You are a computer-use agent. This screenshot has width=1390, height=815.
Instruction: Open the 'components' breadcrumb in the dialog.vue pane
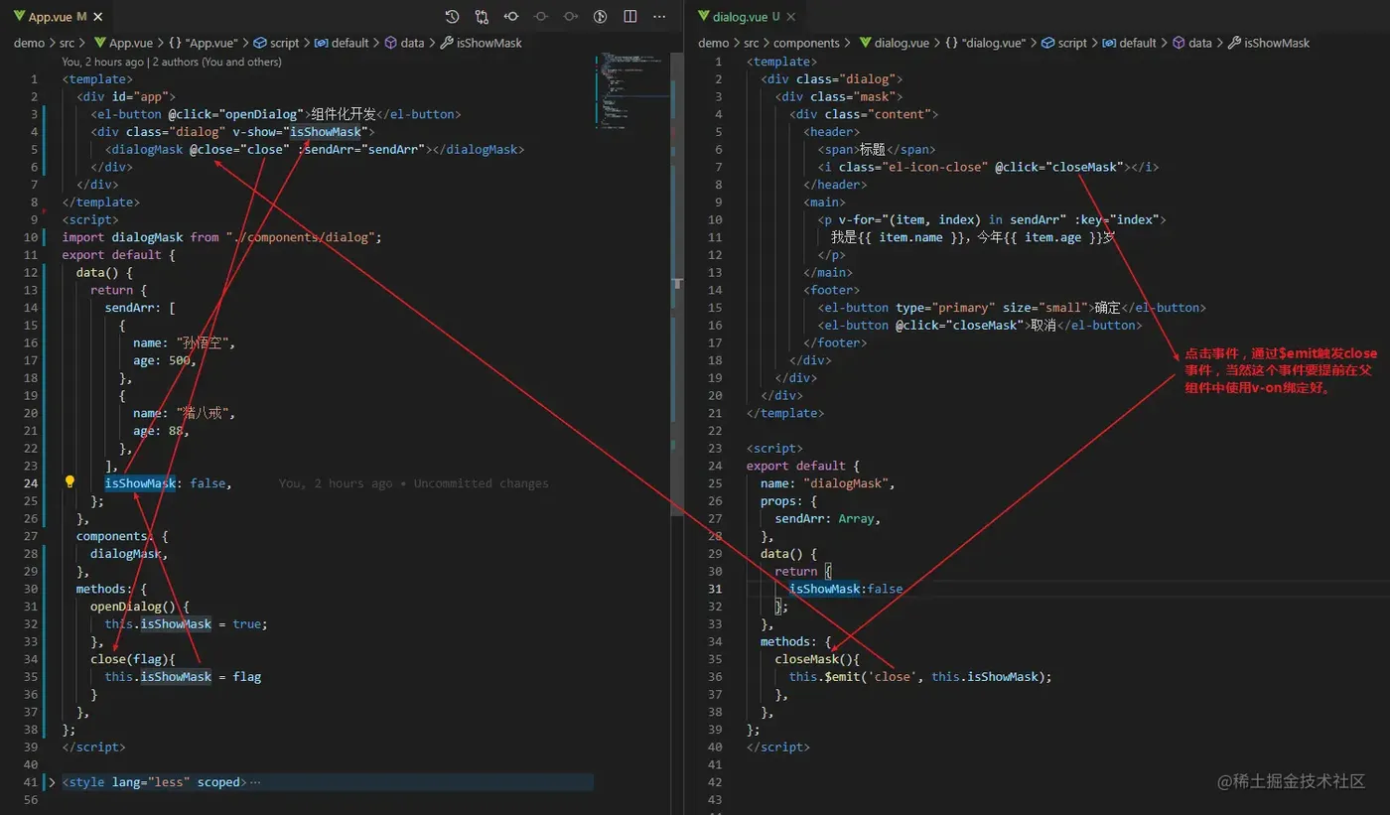point(805,43)
